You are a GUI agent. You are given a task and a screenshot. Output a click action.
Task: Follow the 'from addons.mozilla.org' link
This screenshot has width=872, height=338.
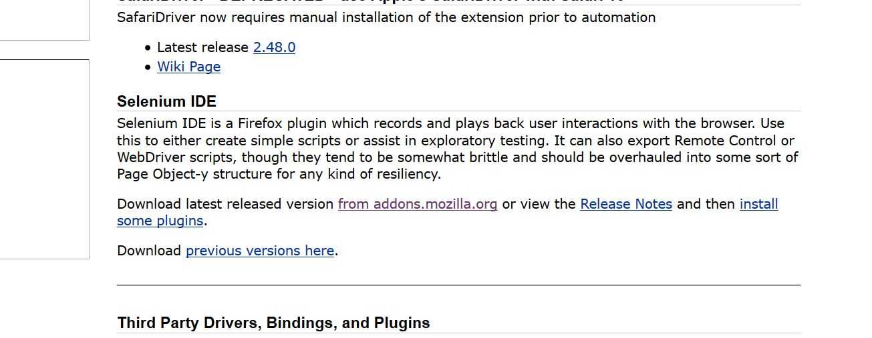(x=418, y=204)
